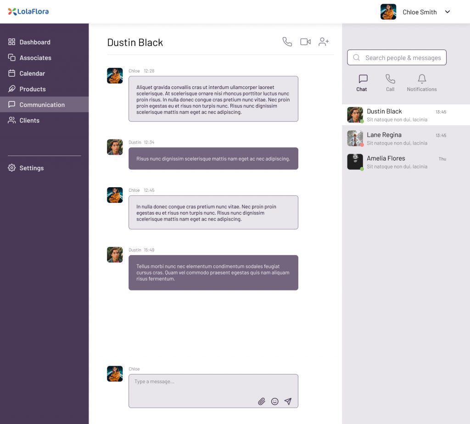Expand the Chloe Smith account dropdown
Image resolution: width=470 pixels, height=424 pixels.
click(448, 12)
